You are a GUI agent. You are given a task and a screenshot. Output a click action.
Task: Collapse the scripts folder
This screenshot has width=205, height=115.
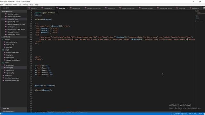(7, 50)
